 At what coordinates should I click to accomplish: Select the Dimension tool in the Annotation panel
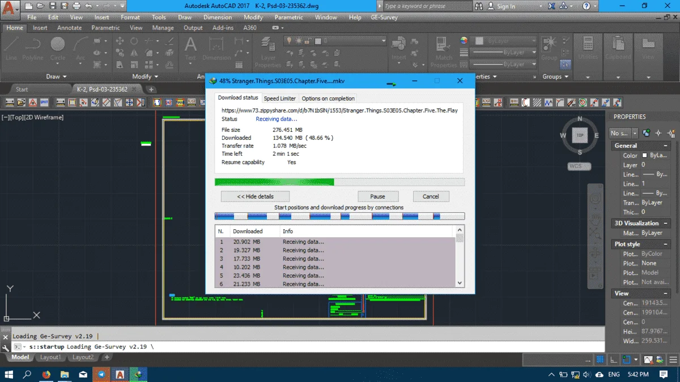[216, 48]
